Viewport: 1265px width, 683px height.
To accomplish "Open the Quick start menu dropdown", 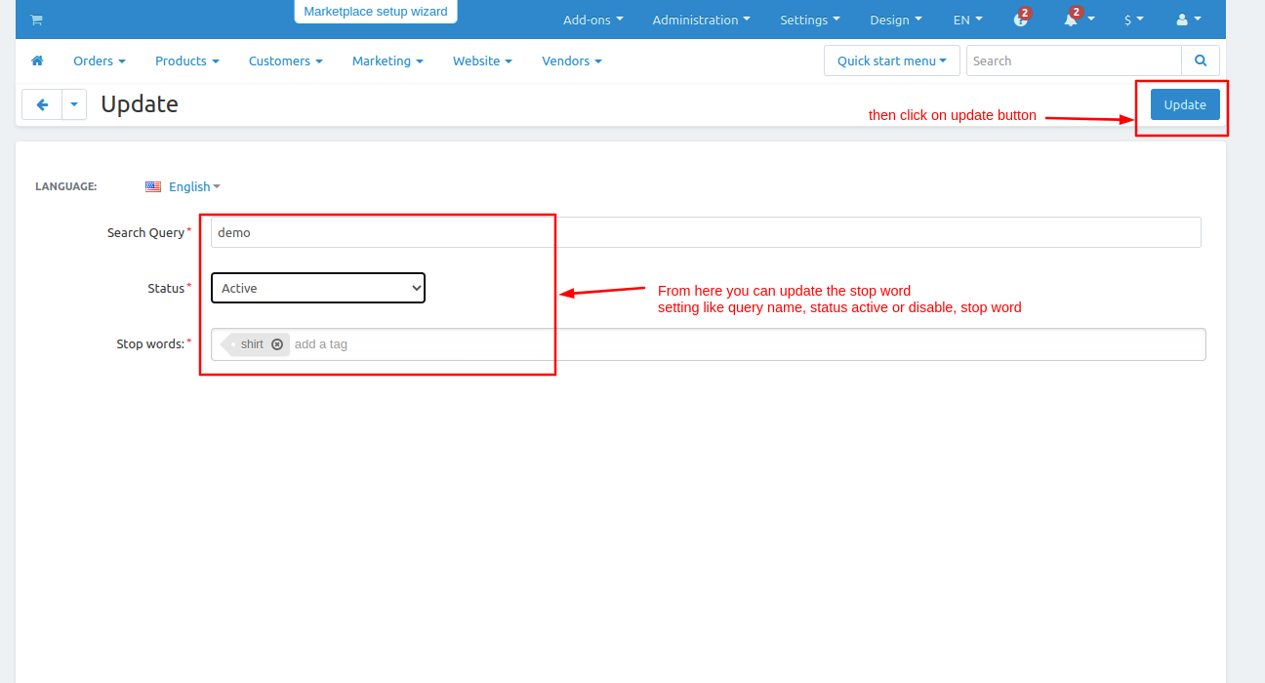I will coord(891,60).
